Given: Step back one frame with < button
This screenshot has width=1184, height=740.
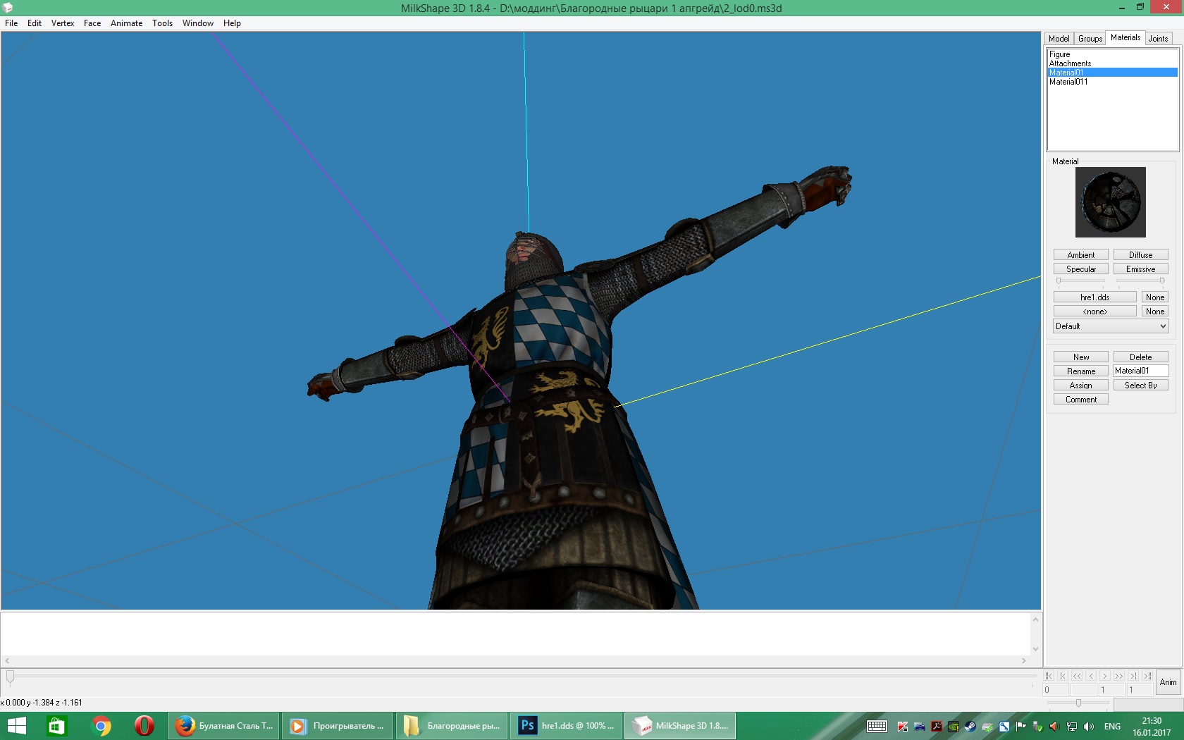Looking at the screenshot, I should [x=1091, y=676].
